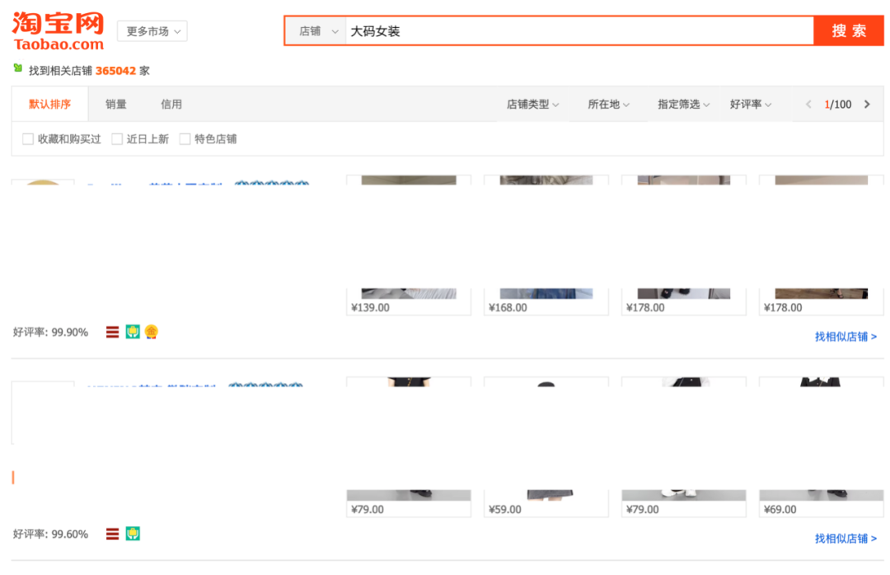Click first store's 找相似店铺 link
The height and width of the screenshot is (575, 890).
845,336
